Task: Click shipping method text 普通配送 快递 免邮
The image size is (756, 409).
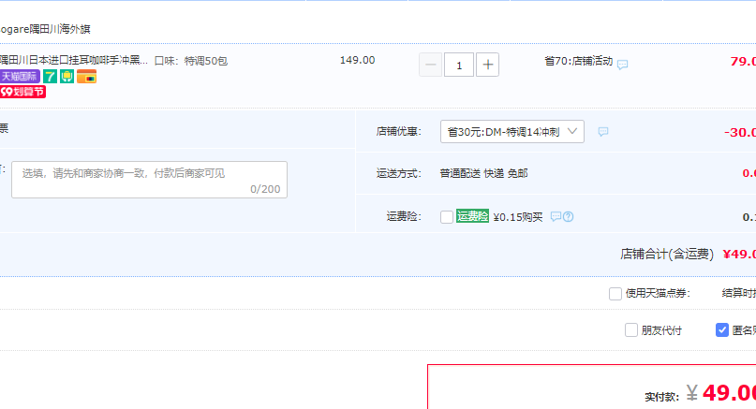Action: point(483,173)
